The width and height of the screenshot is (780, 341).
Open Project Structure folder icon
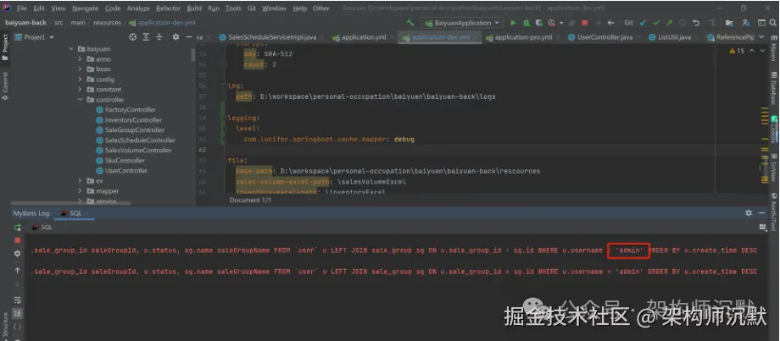pos(729,23)
